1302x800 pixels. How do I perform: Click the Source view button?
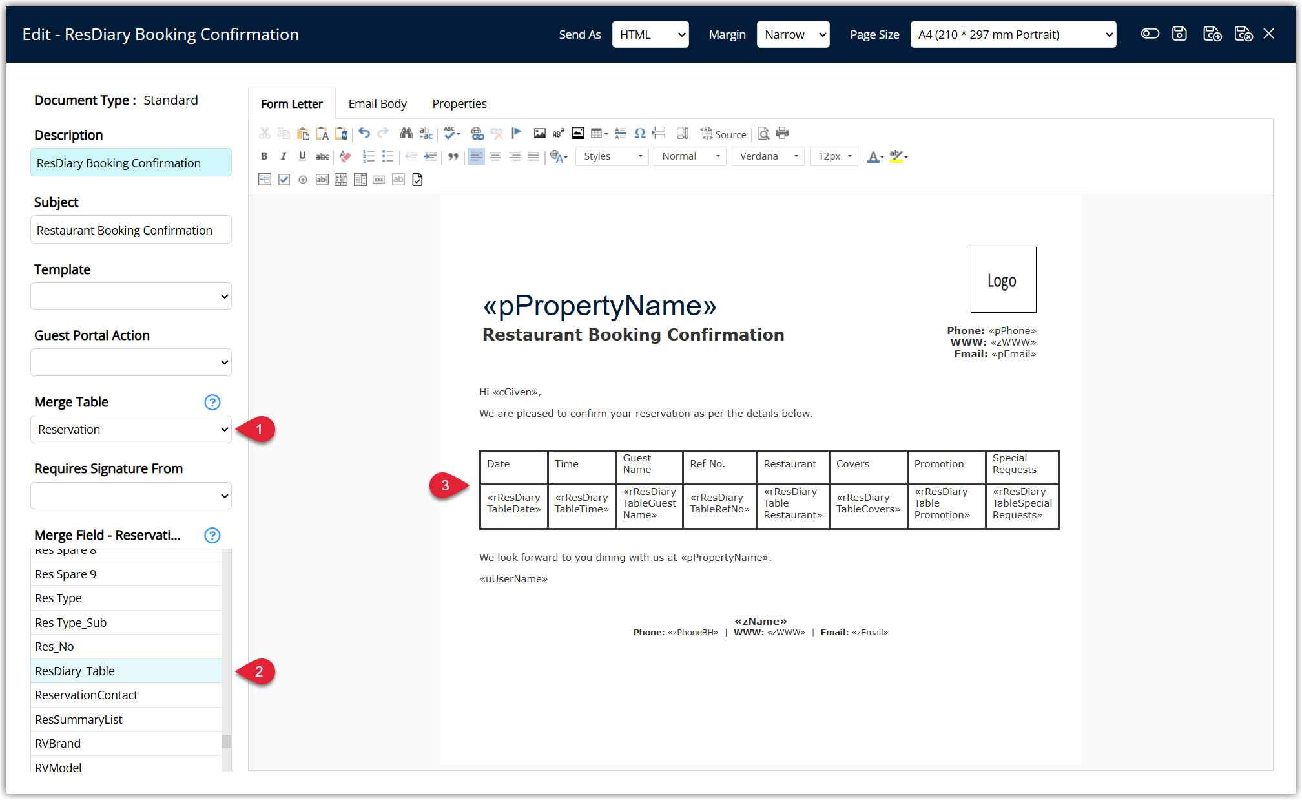(723, 134)
